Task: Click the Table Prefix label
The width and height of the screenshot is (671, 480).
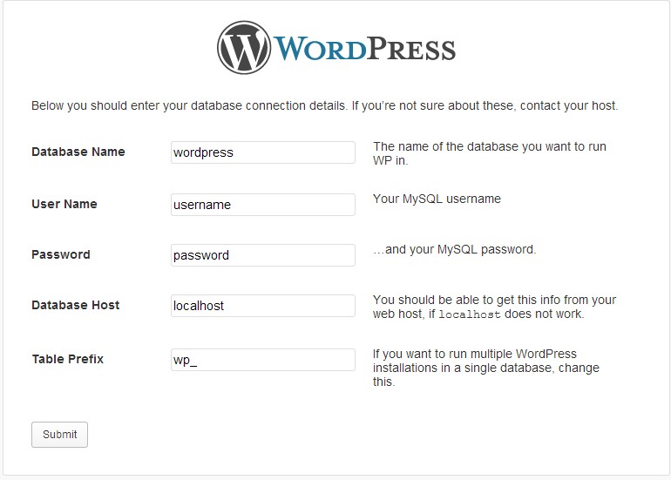Action: [68, 359]
